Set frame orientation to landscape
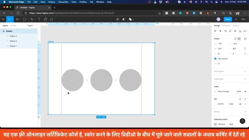The height and width of the screenshot is (140, 249). point(239,39)
